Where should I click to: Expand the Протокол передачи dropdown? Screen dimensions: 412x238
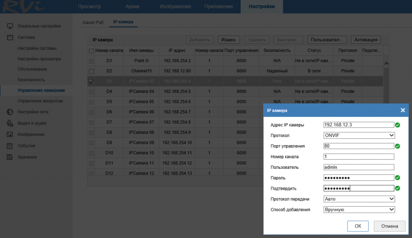pos(359,199)
